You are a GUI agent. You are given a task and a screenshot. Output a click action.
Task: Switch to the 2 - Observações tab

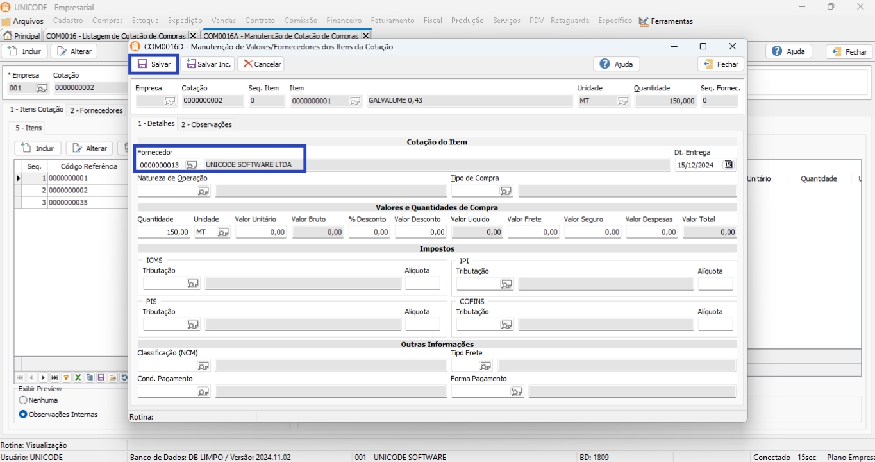pyautogui.click(x=206, y=124)
